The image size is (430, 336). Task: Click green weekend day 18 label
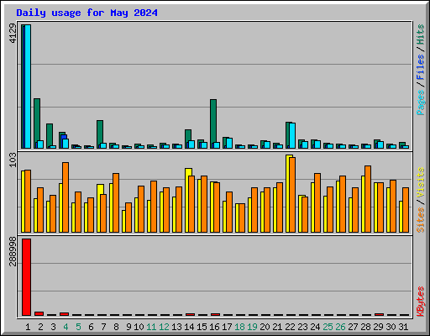[x=240, y=327]
